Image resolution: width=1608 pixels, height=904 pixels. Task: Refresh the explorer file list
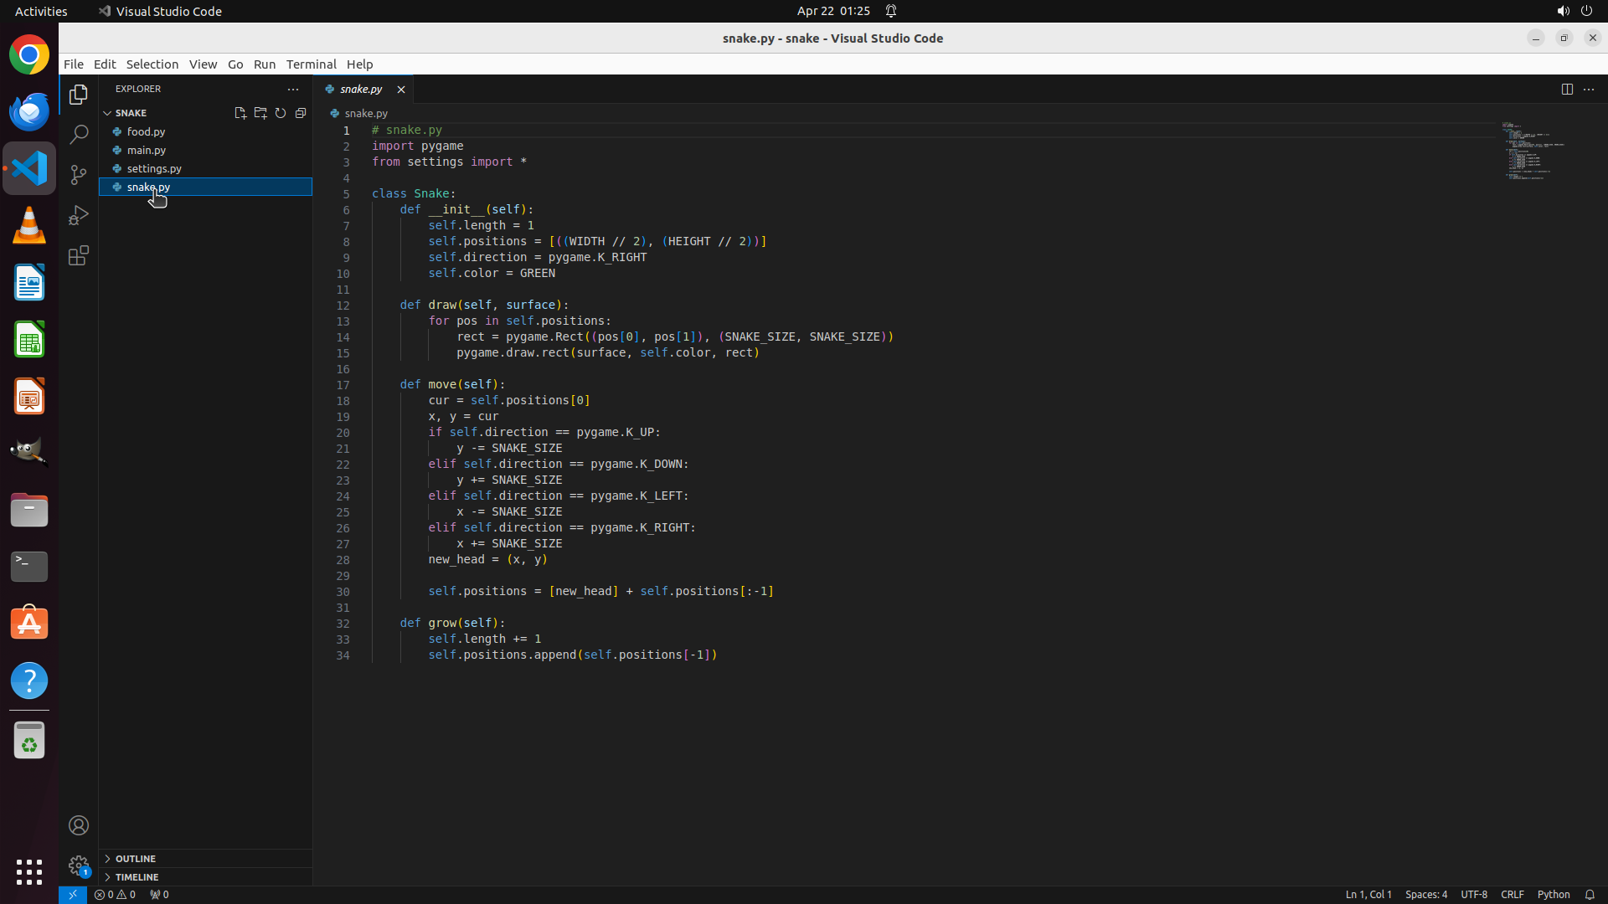[281, 113]
